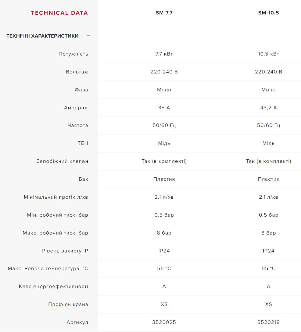Screen dimensions: 301x332
Task: Click the 7.7 кВт power value
Action: pos(164,54)
